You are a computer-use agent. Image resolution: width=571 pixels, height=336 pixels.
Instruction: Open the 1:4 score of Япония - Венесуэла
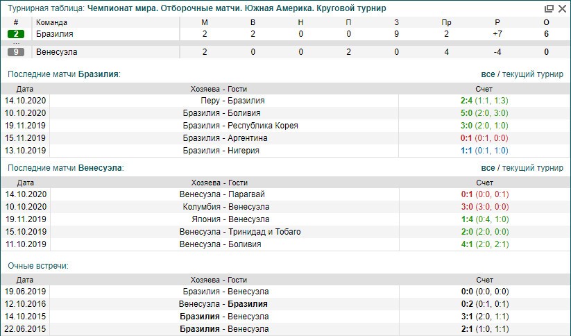466,219
